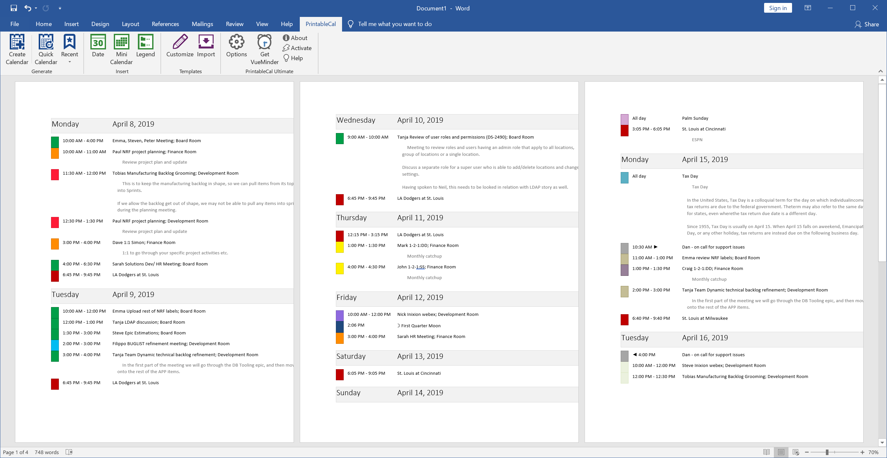Insert a Date using the Date icon
This screenshot has height=458, width=887.
(x=98, y=42)
